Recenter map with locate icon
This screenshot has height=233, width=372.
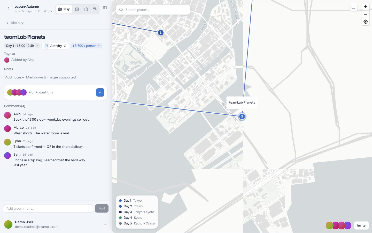click(x=366, y=22)
